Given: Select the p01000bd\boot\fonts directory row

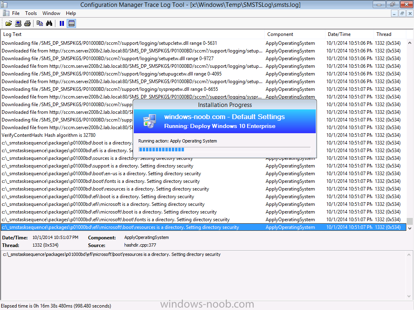Looking at the screenshot, I should [203, 181].
